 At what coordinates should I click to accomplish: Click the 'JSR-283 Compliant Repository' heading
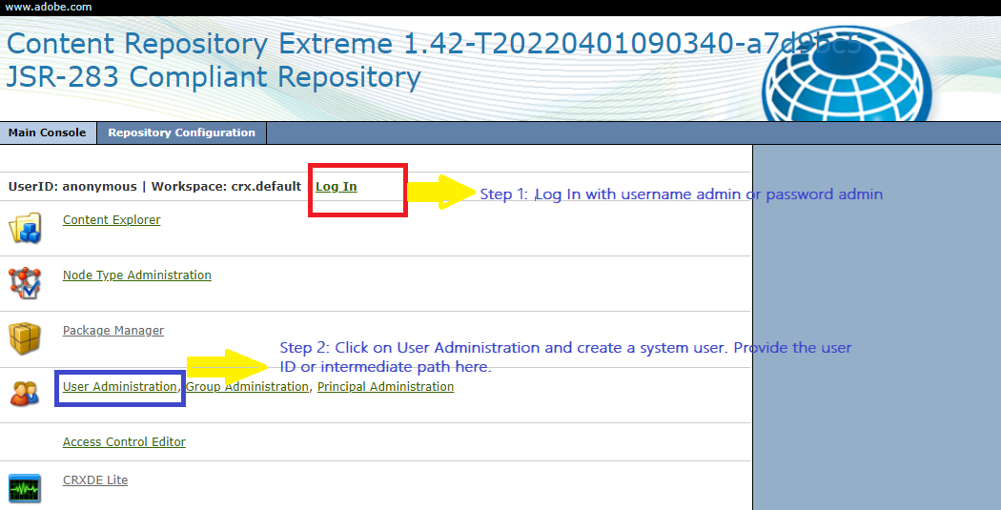(x=214, y=76)
